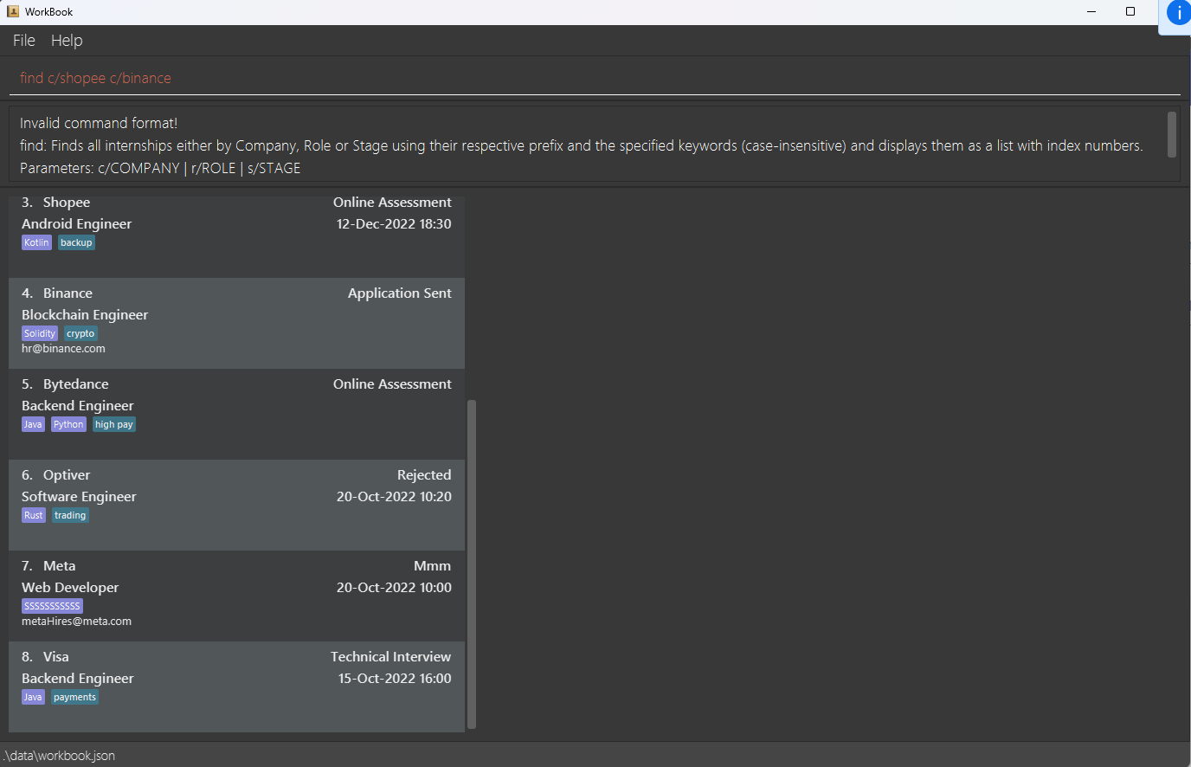This screenshot has height=767, width=1191.
Task: Click the Kotlin tag on Shopee
Action: click(36, 242)
